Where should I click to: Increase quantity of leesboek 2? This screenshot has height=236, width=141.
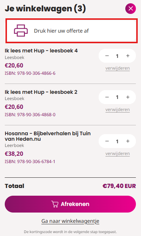[127, 97]
